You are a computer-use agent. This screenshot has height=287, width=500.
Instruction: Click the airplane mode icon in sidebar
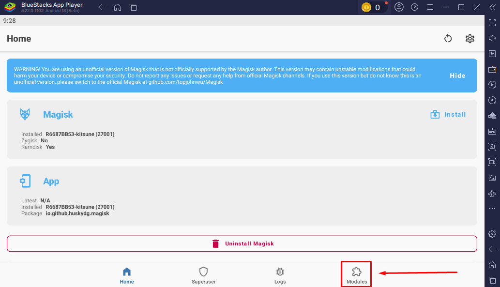492,193
